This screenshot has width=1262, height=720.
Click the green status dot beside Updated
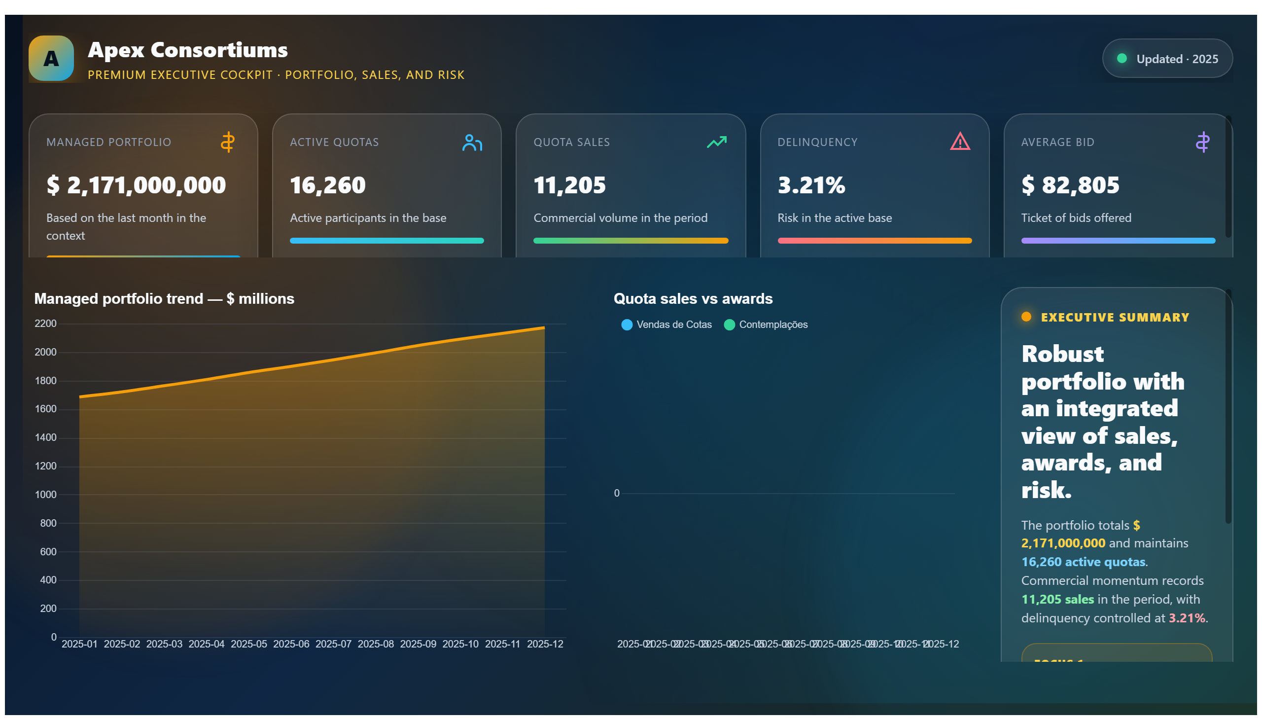(x=1121, y=58)
